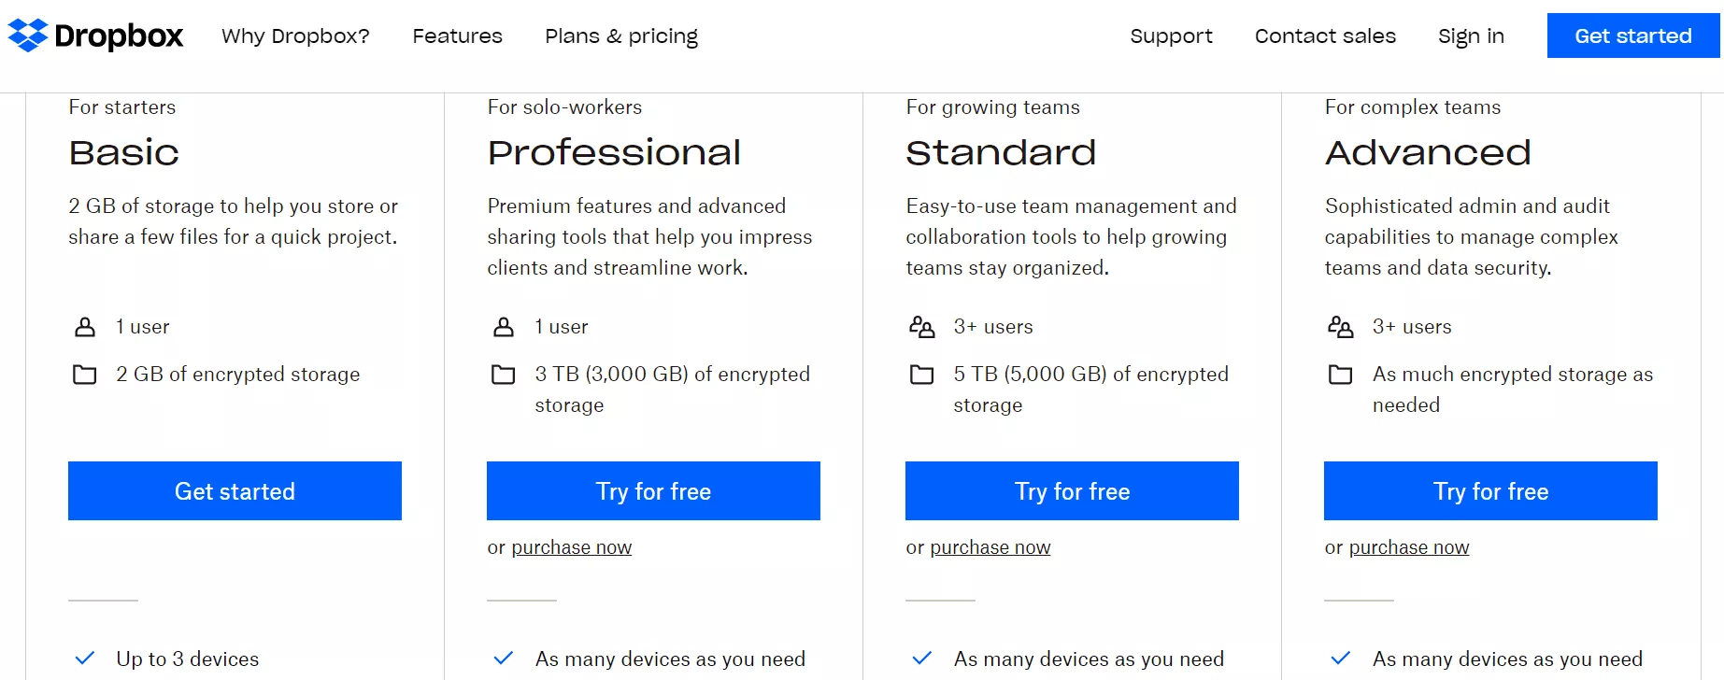Click Contact sales
Image resolution: width=1724 pixels, height=680 pixels.
coord(1325,35)
